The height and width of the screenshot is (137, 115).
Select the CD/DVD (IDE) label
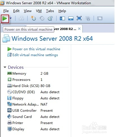coord(24,92)
